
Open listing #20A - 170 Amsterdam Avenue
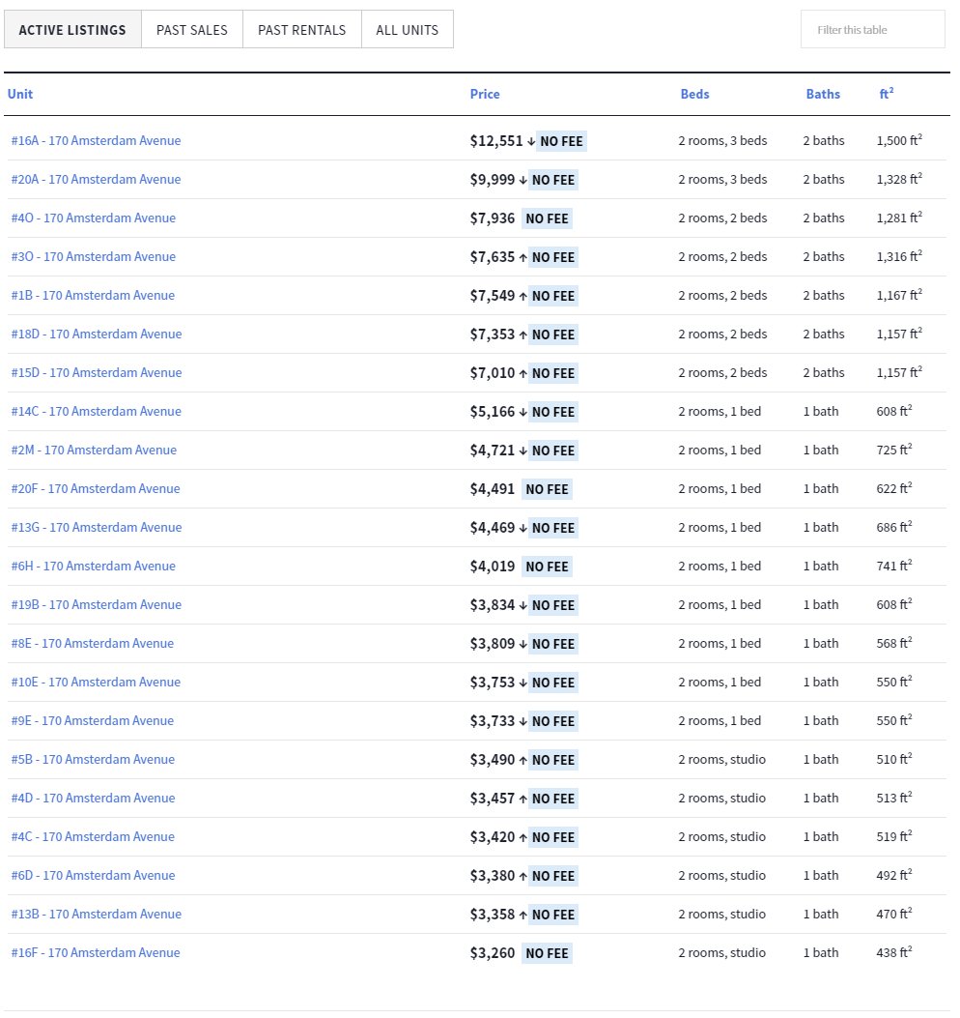tap(96, 179)
